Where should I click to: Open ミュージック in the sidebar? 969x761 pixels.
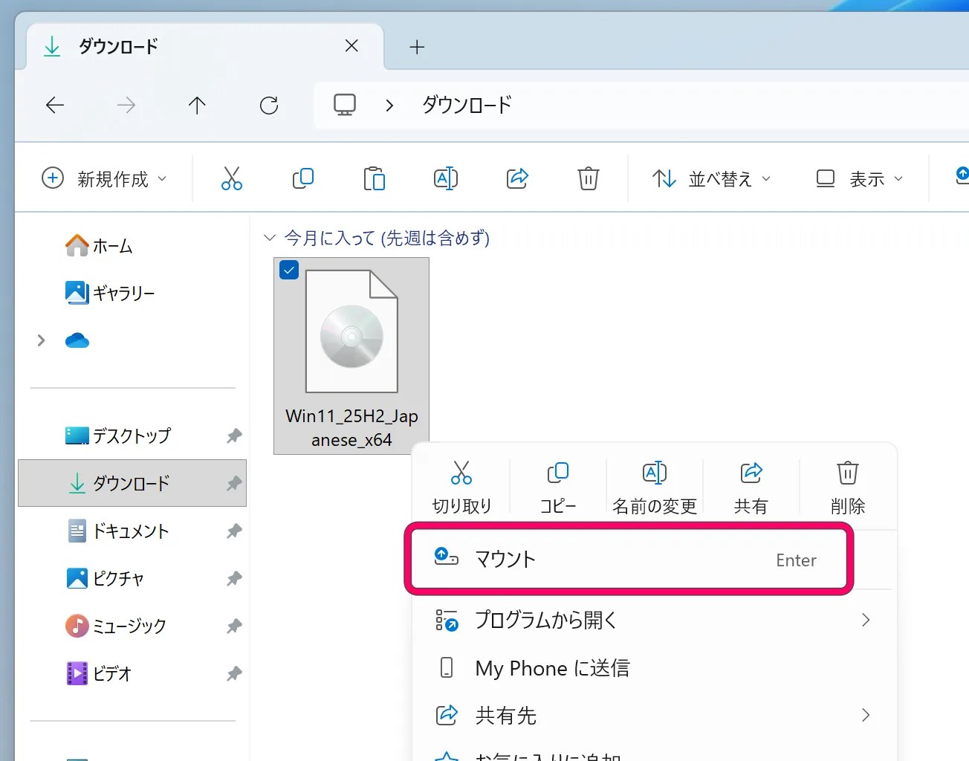(132, 626)
